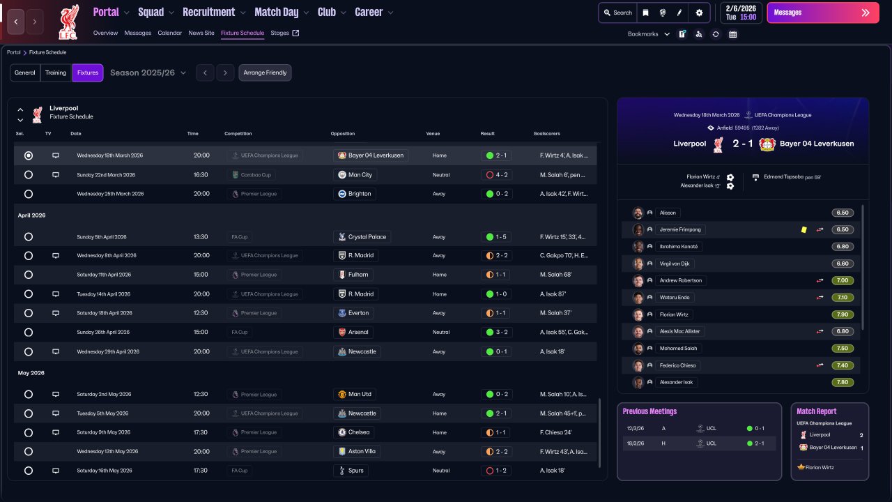Go to the previous season with the left arrow
This screenshot has width=892, height=502.
[204, 73]
